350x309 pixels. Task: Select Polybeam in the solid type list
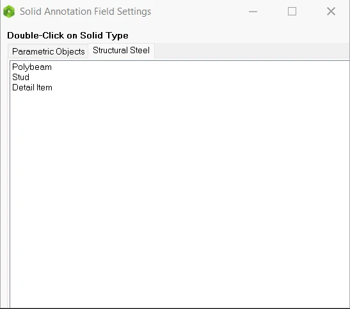(32, 67)
